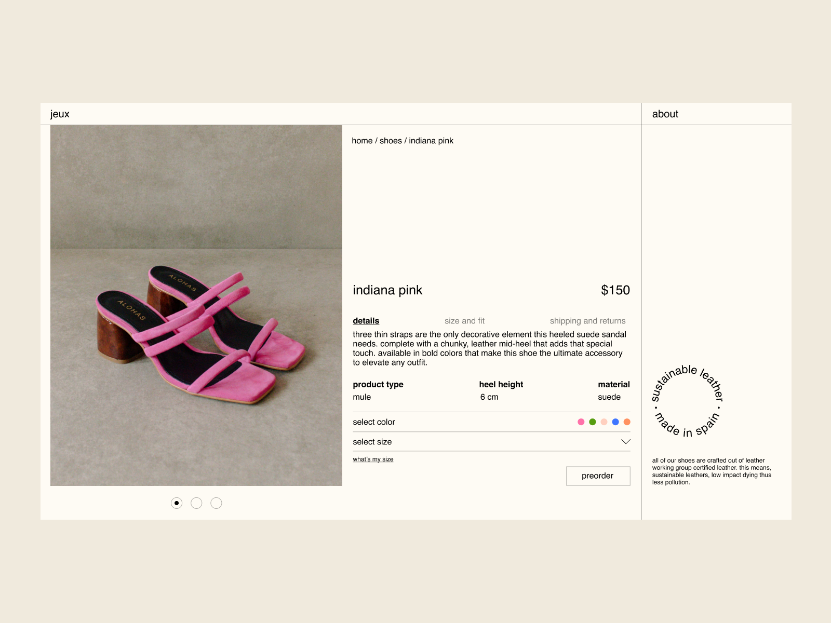Viewport: 831px width, 623px height.
Task: Select the orange color swatch
Action: (627, 422)
